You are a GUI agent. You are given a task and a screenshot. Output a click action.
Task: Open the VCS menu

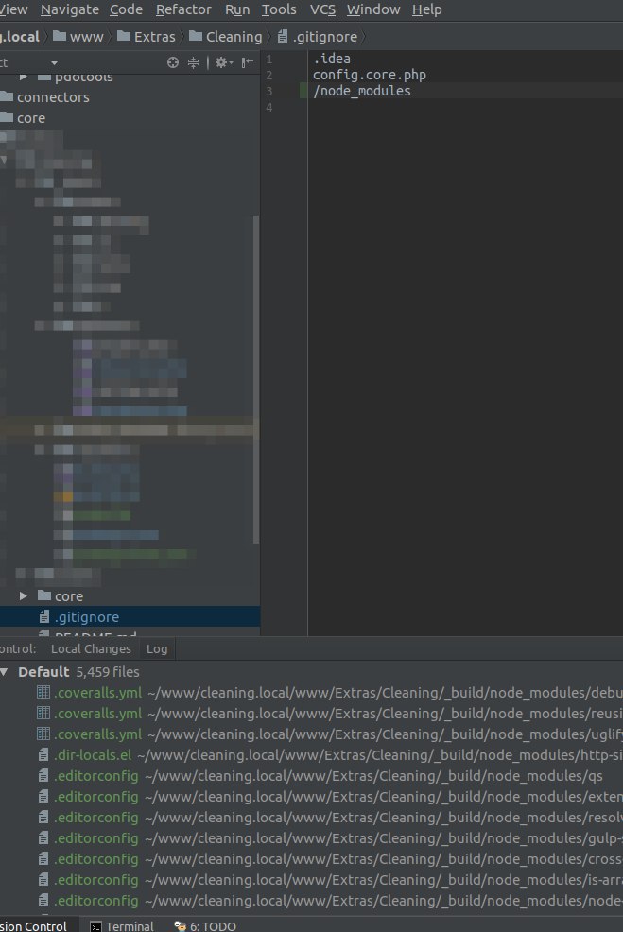(322, 9)
